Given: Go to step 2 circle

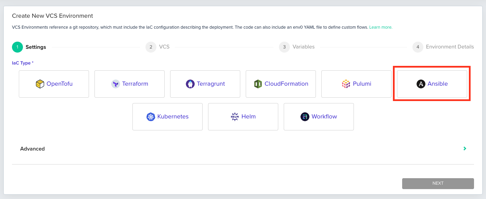Looking at the screenshot, I should pyautogui.click(x=151, y=47).
